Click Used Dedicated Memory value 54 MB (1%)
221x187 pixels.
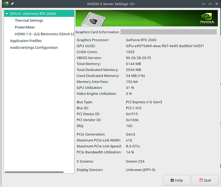pos(135,76)
